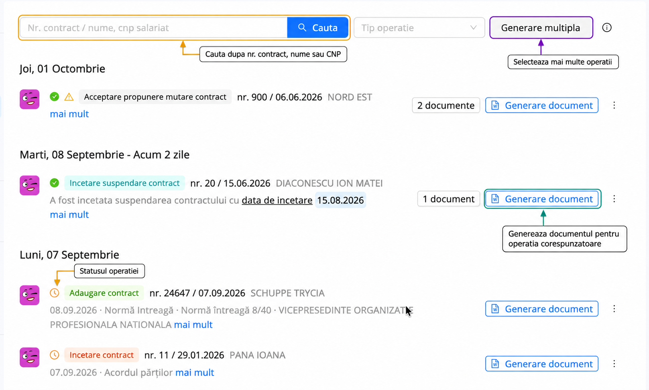The image size is (649, 390).
Task: Click the name PANA IOANA
Action: (x=257, y=355)
